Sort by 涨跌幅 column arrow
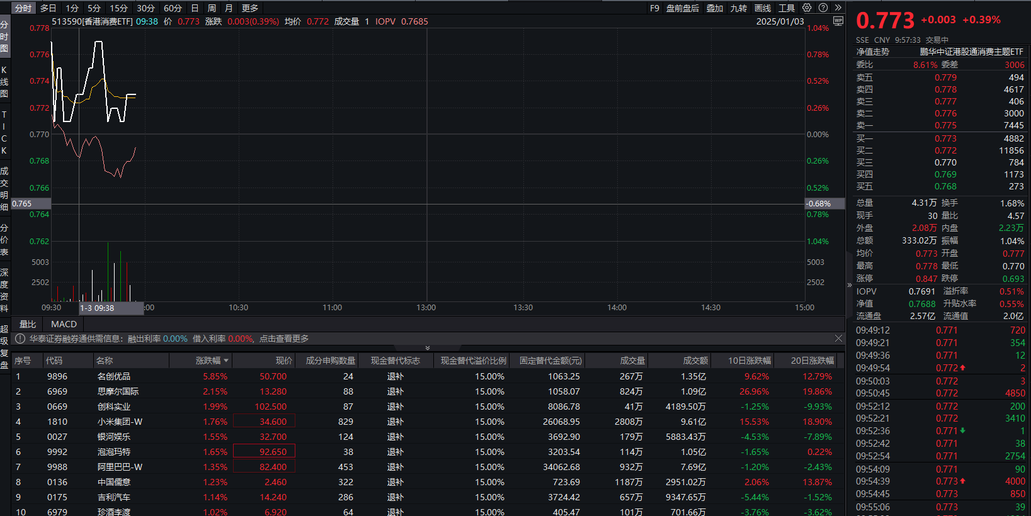The height and width of the screenshot is (516, 1031). [x=226, y=361]
